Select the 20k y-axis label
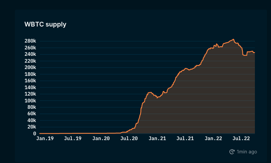Viewport: 271px width, 163px height. tap(31, 127)
